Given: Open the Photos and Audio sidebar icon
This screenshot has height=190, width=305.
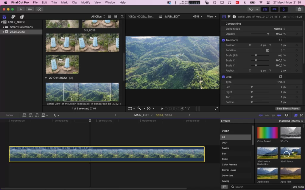Looking at the screenshot, I should point(13,17).
